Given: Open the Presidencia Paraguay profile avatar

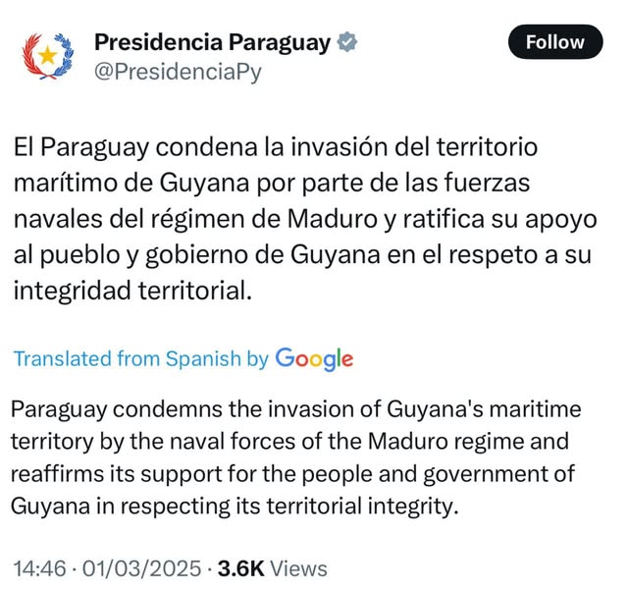Looking at the screenshot, I should (x=48, y=56).
